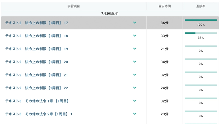Click the 学習項目 column header

click(x=74, y=6)
